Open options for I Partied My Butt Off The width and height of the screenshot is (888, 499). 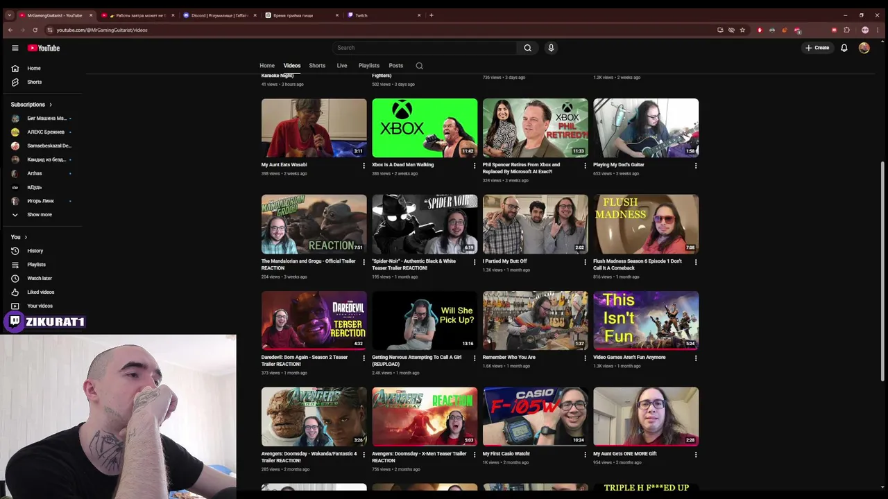(x=585, y=262)
